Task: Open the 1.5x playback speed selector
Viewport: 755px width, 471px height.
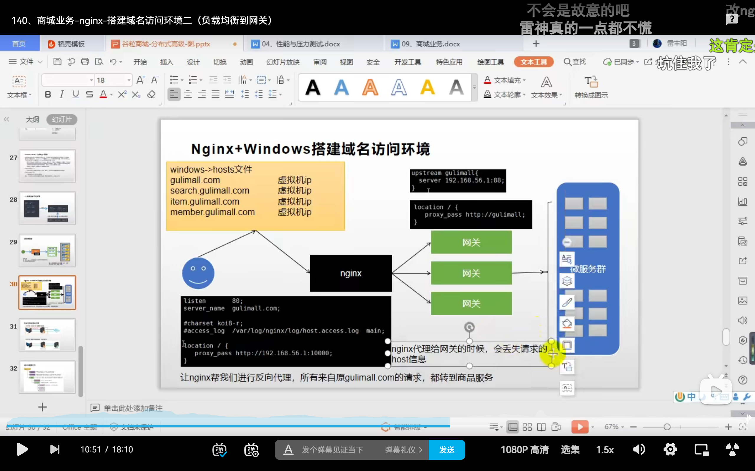Action: point(605,450)
